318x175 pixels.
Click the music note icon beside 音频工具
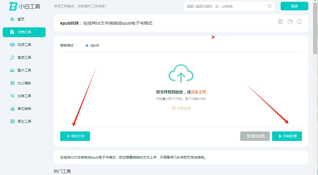(x=12, y=58)
